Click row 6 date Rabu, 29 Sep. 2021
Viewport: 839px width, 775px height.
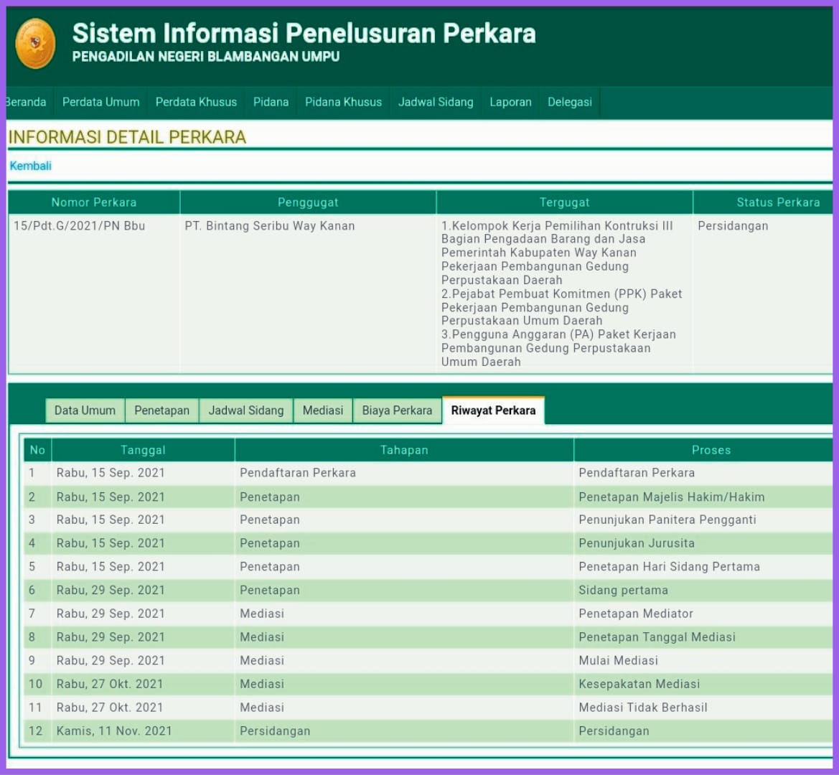click(x=111, y=591)
